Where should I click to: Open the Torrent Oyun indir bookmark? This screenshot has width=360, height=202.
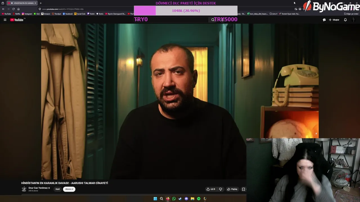tap(289, 14)
